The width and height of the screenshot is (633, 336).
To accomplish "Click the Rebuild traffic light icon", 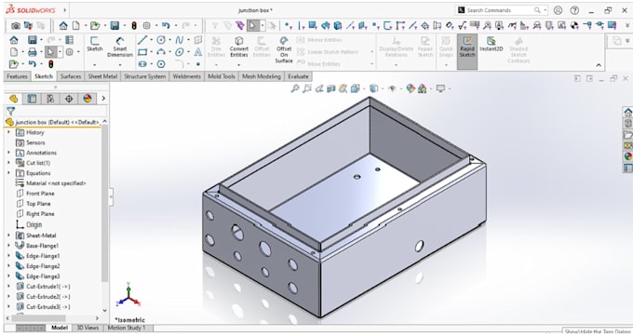I will pos(134,26).
